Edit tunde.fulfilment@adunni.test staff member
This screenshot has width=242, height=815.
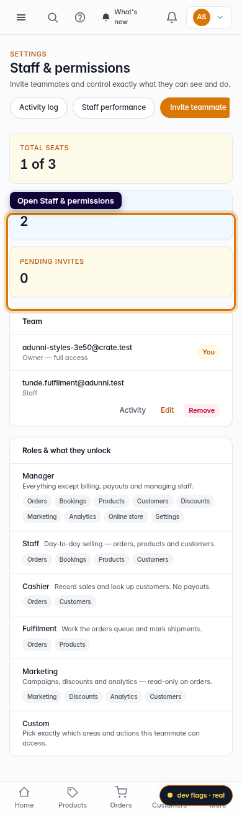(168, 410)
